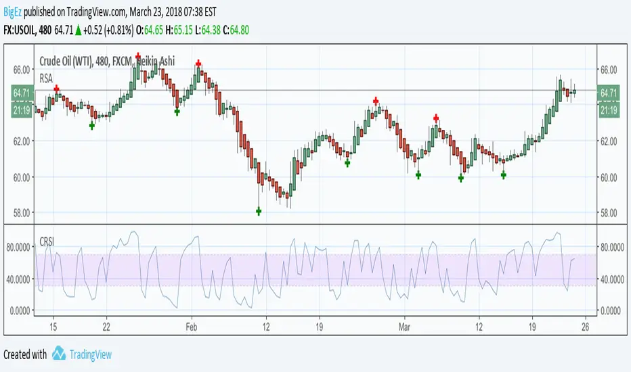Click the L:64.38 low value
The height and width of the screenshot is (372, 631).
pos(208,30)
